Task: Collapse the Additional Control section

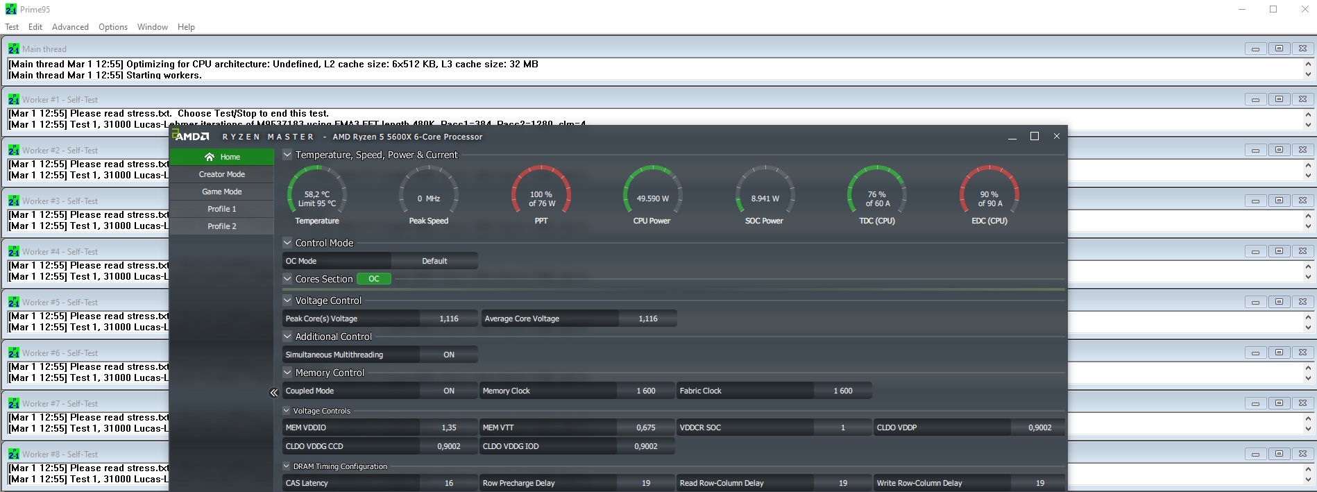Action: tap(287, 337)
